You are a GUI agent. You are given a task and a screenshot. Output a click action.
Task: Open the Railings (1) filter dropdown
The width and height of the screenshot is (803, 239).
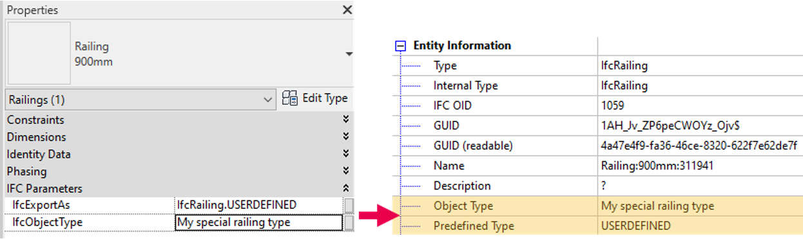(140, 100)
